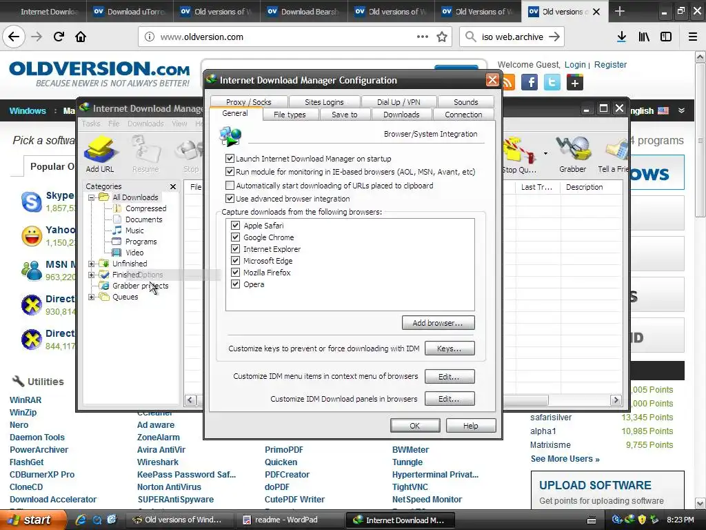Switch to the Save to tab
Viewport: 706px width, 530px height.
[x=345, y=115]
